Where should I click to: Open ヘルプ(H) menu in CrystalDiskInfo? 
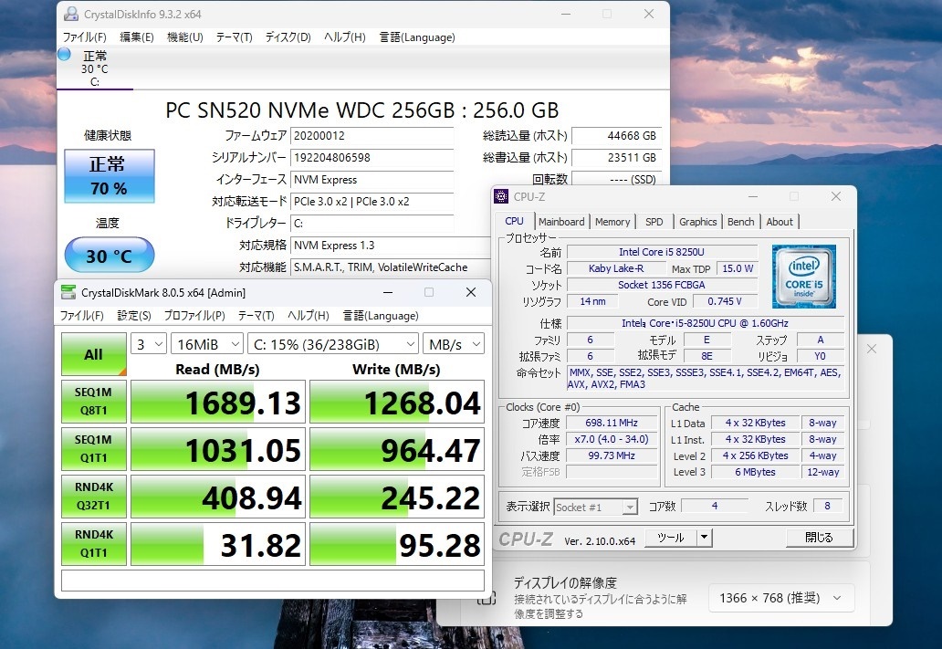[x=345, y=37]
